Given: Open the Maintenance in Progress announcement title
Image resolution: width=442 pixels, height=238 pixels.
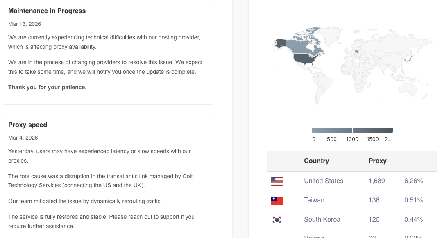Looking at the screenshot, I should click(x=47, y=11).
